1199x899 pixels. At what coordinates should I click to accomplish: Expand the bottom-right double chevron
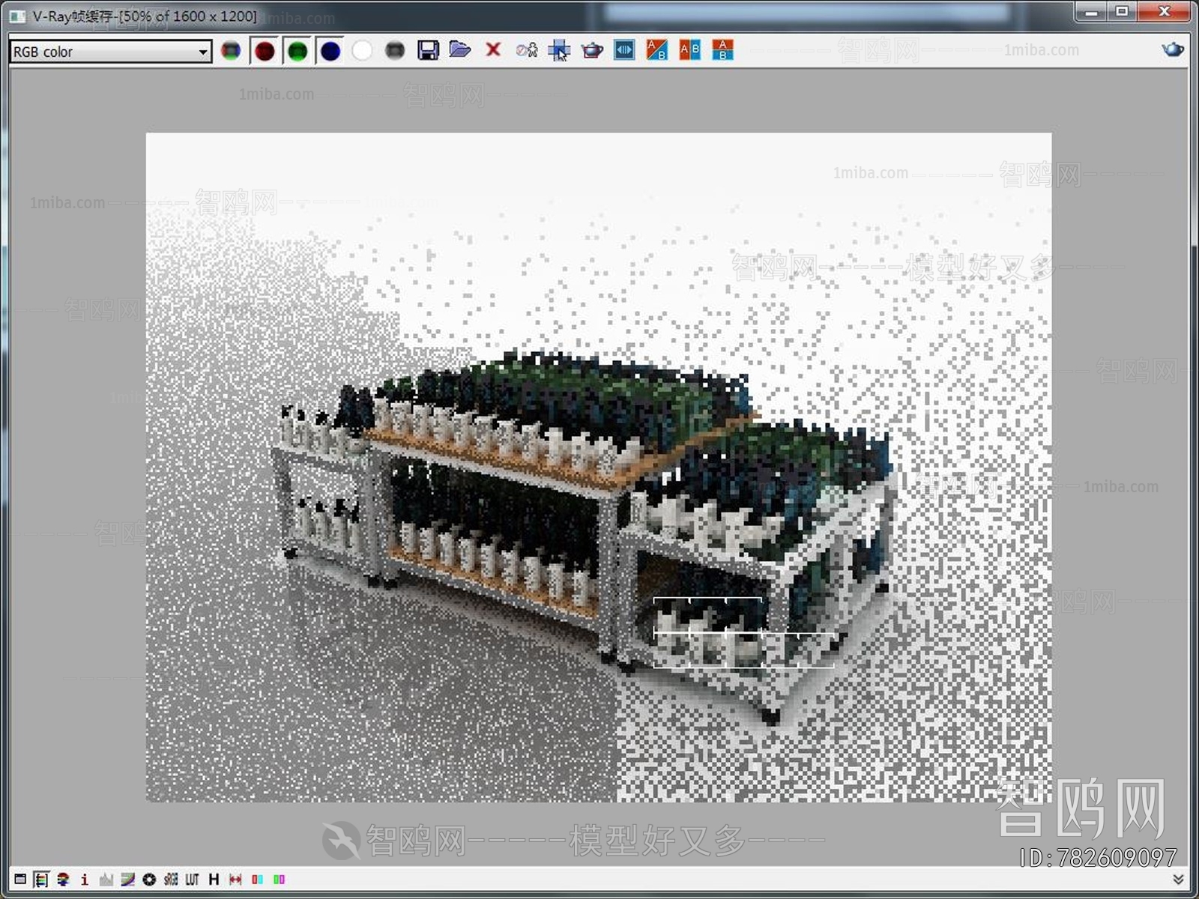(1178, 880)
